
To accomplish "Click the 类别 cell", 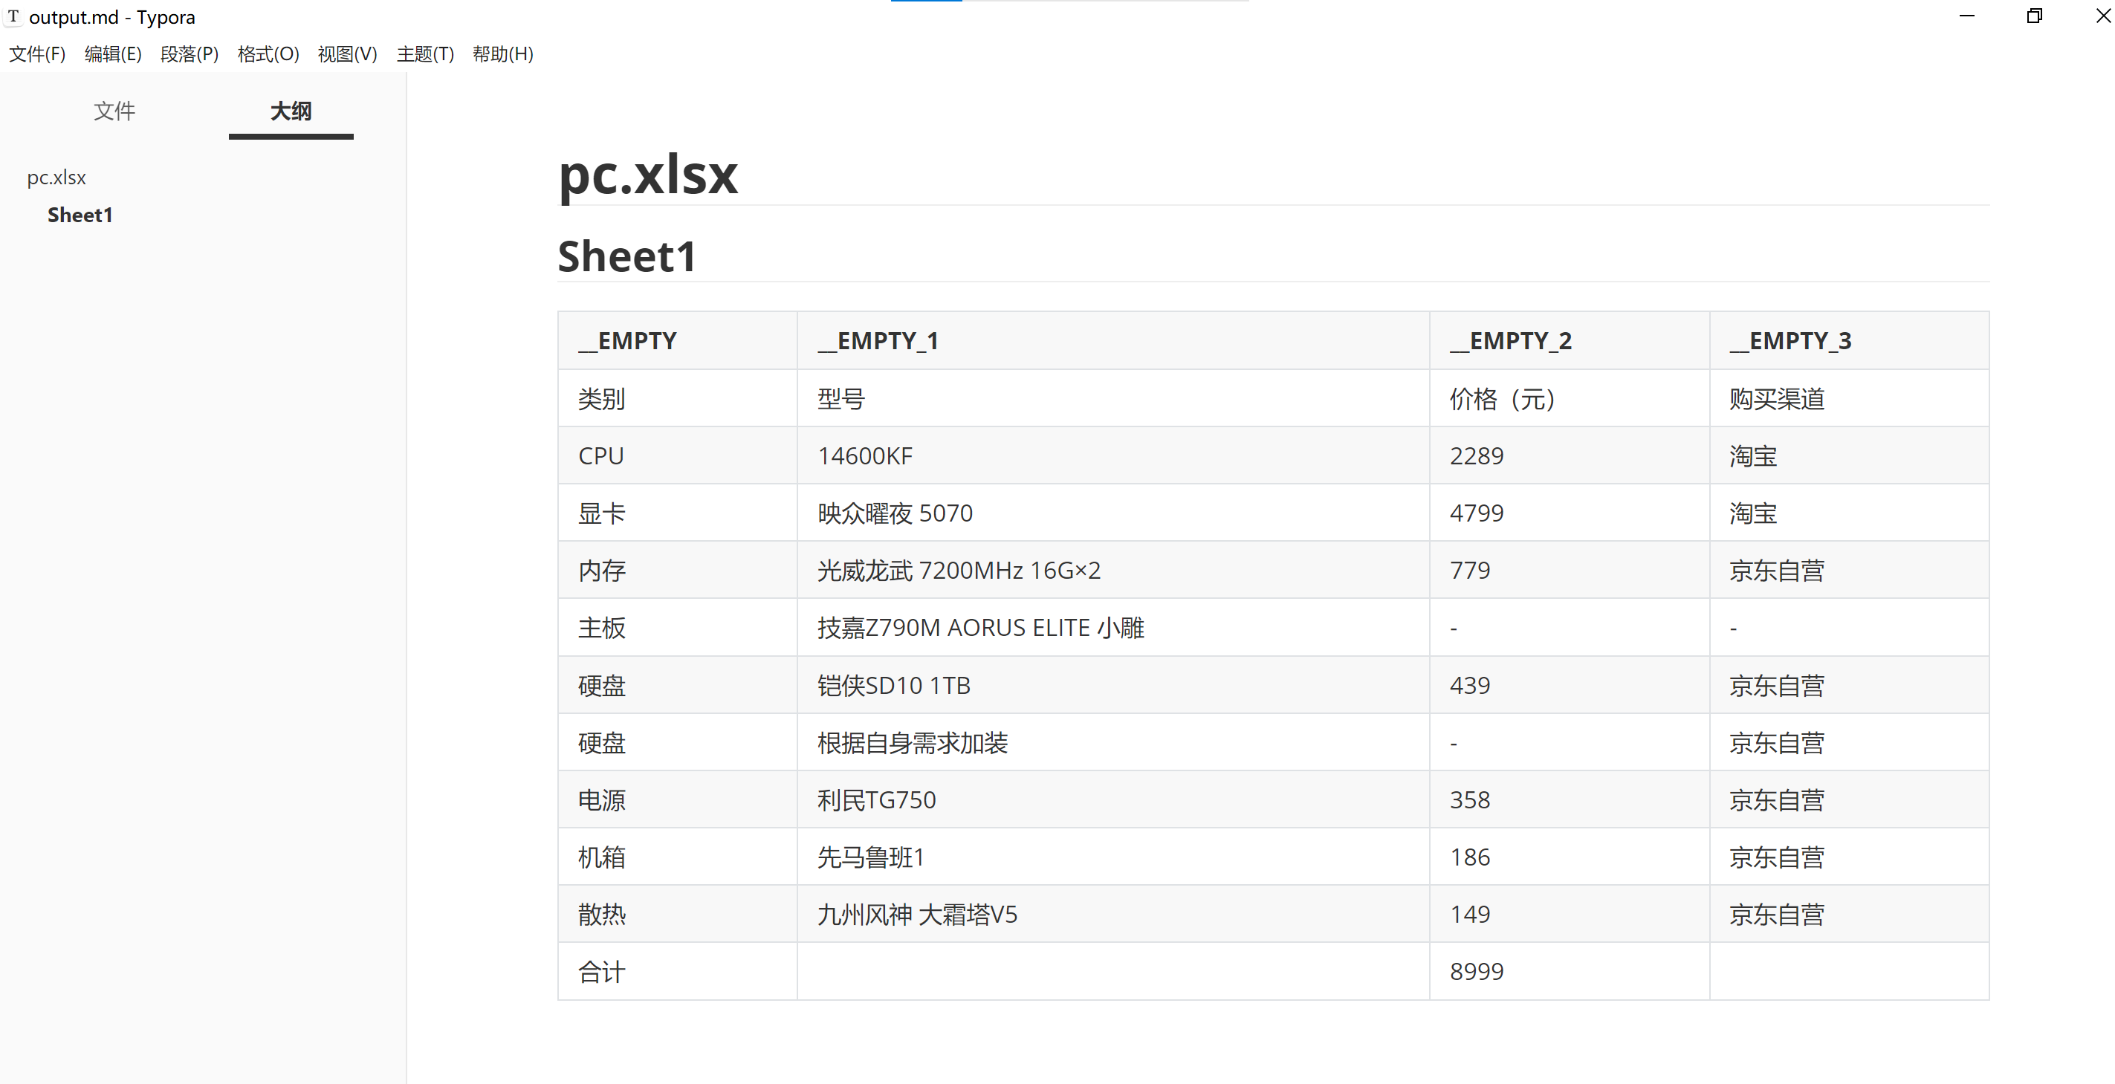I will (678, 398).
